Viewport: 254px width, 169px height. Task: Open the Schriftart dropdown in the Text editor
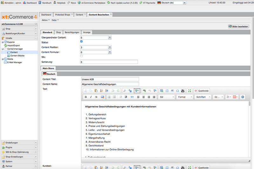click(203, 97)
